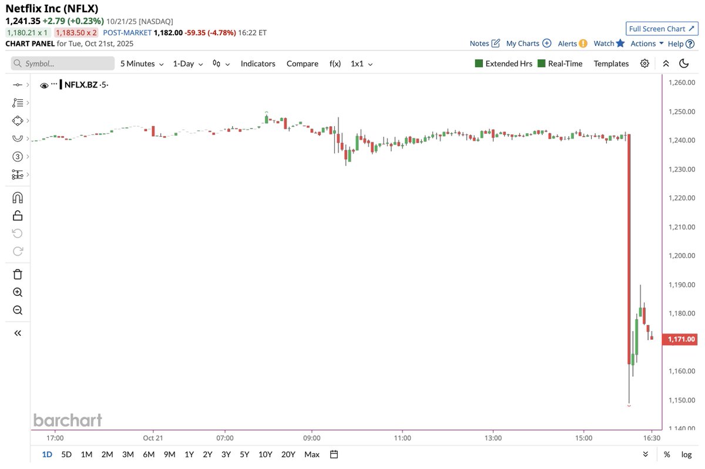Toggle percent scale on price axis
Screen dimensions: 705x469
click(667, 454)
